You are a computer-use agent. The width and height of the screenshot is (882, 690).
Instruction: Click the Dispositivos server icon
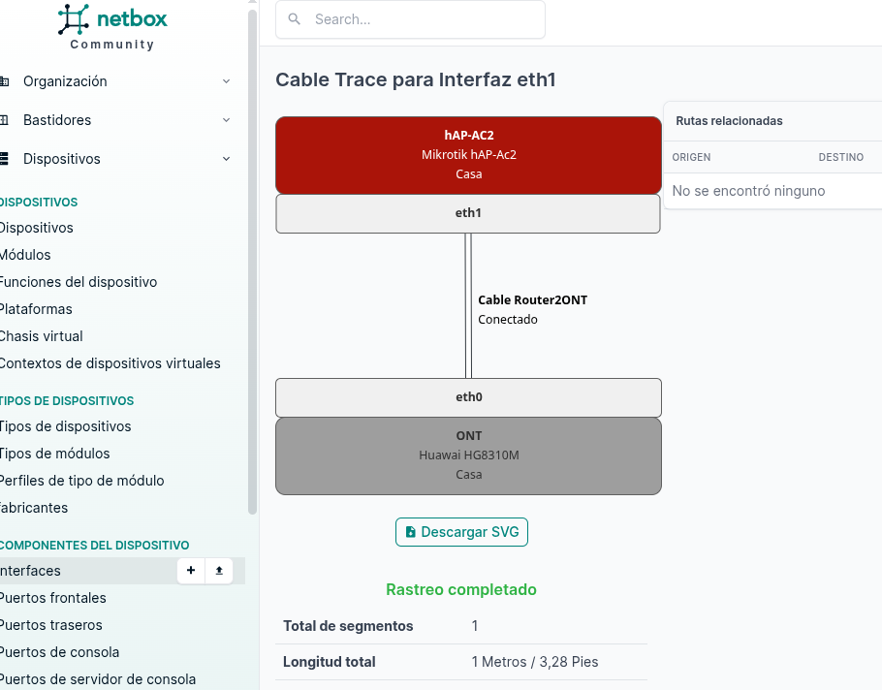coord(4,159)
